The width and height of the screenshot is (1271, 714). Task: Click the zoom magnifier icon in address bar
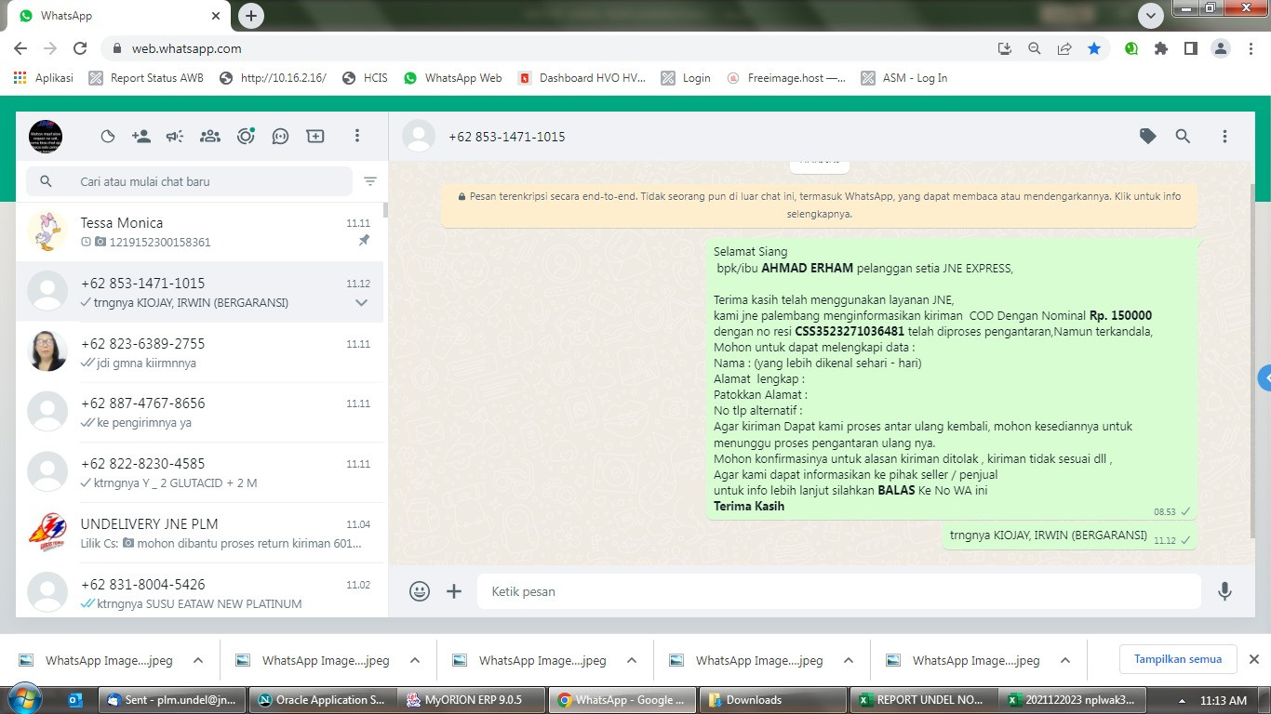(1035, 48)
